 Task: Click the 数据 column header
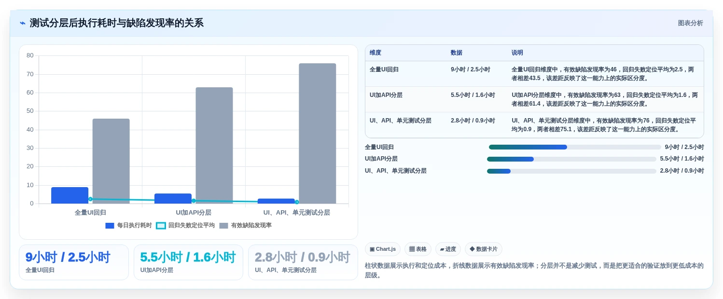pyautogui.click(x=457, y=53)
